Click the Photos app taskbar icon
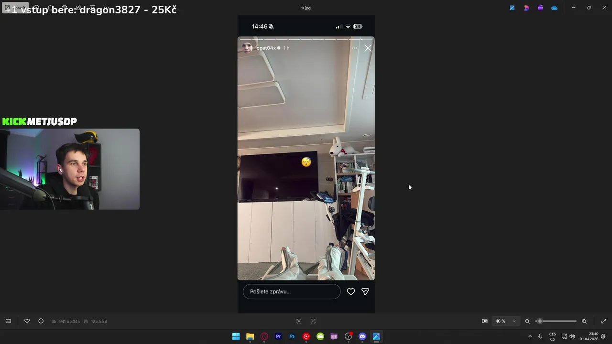 [376, 336]
